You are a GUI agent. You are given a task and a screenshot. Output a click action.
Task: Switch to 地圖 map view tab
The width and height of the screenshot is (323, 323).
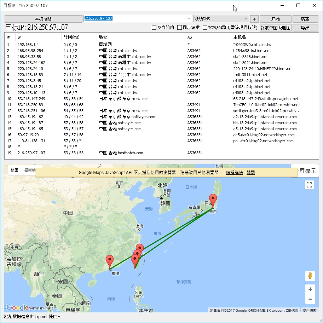15,170
